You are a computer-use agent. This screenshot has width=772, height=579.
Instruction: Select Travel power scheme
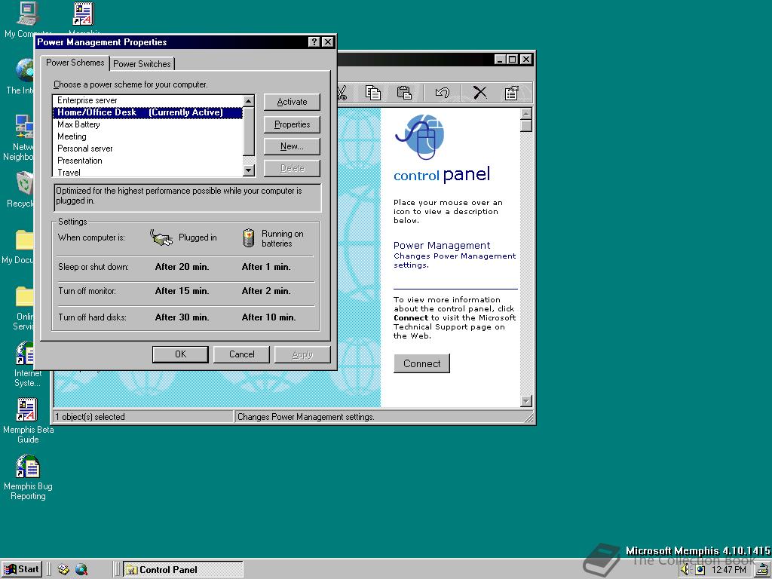[148, 172]
